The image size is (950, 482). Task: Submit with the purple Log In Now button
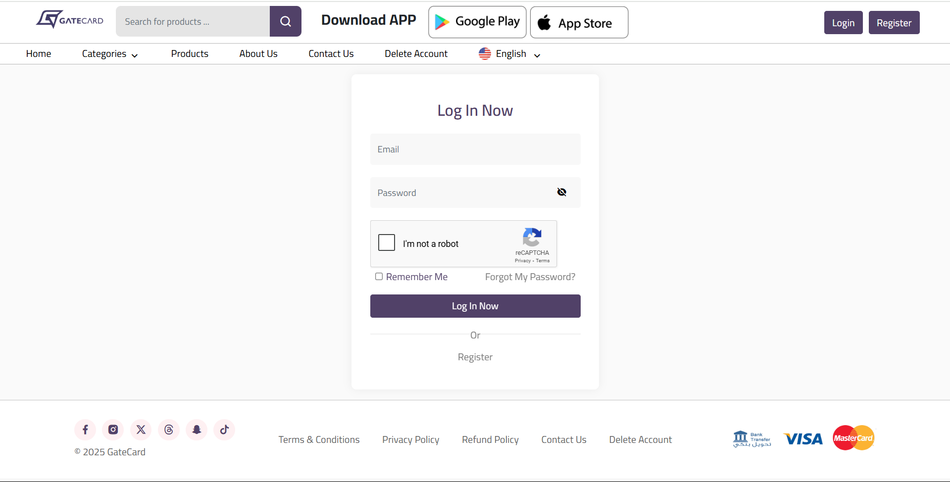(x=475, y=306)
